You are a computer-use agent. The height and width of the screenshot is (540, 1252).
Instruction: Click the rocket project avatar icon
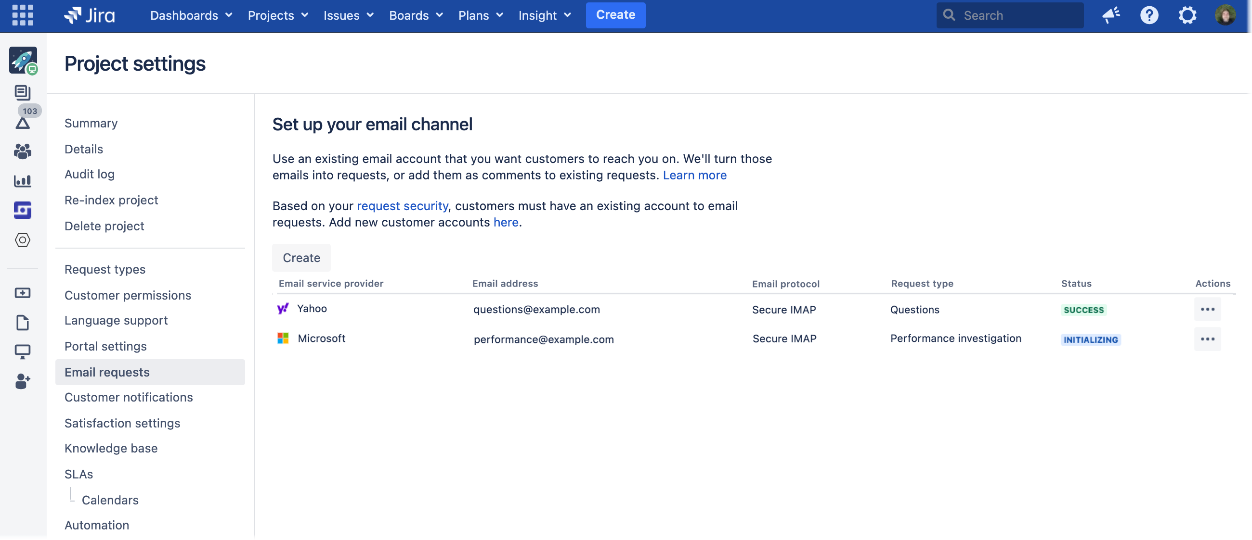click(23, 60)
